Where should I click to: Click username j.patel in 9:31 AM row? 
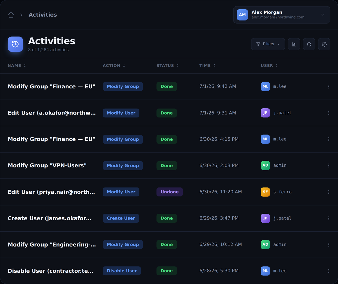(282, 113)
